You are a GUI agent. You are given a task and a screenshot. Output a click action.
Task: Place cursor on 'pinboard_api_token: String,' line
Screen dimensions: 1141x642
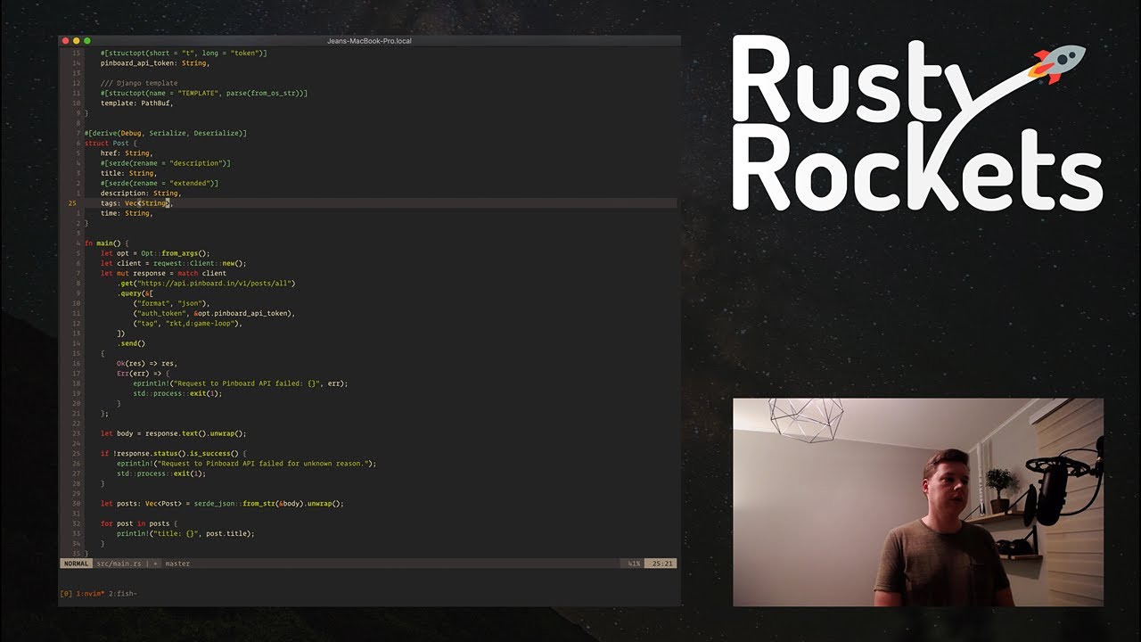coord(154,63)
